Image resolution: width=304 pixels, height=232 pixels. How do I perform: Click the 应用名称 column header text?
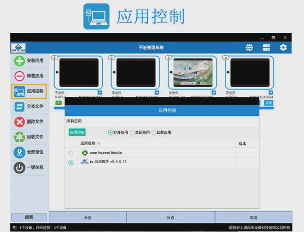point(88,143)
